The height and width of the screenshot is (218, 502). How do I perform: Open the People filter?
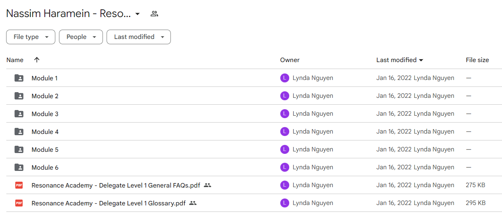click(x=81, y=37)
